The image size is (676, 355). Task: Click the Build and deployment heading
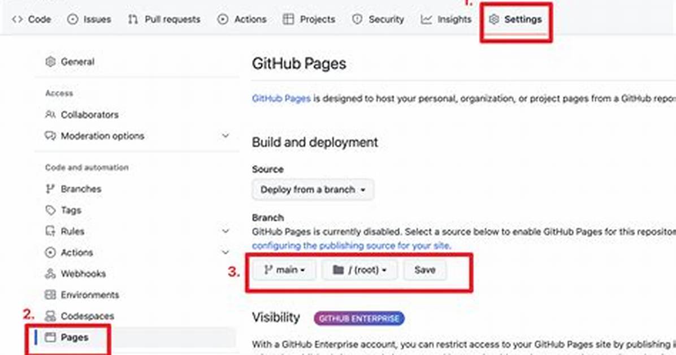(x=315, y=142)
